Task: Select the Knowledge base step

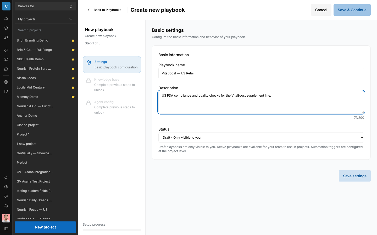Action: (x=112, y=85)
